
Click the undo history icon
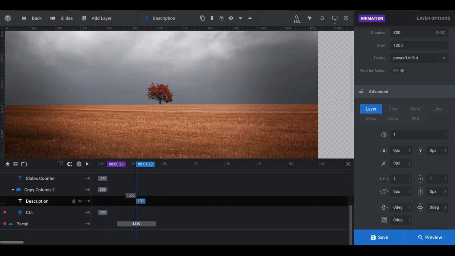[x=322, y=18]
